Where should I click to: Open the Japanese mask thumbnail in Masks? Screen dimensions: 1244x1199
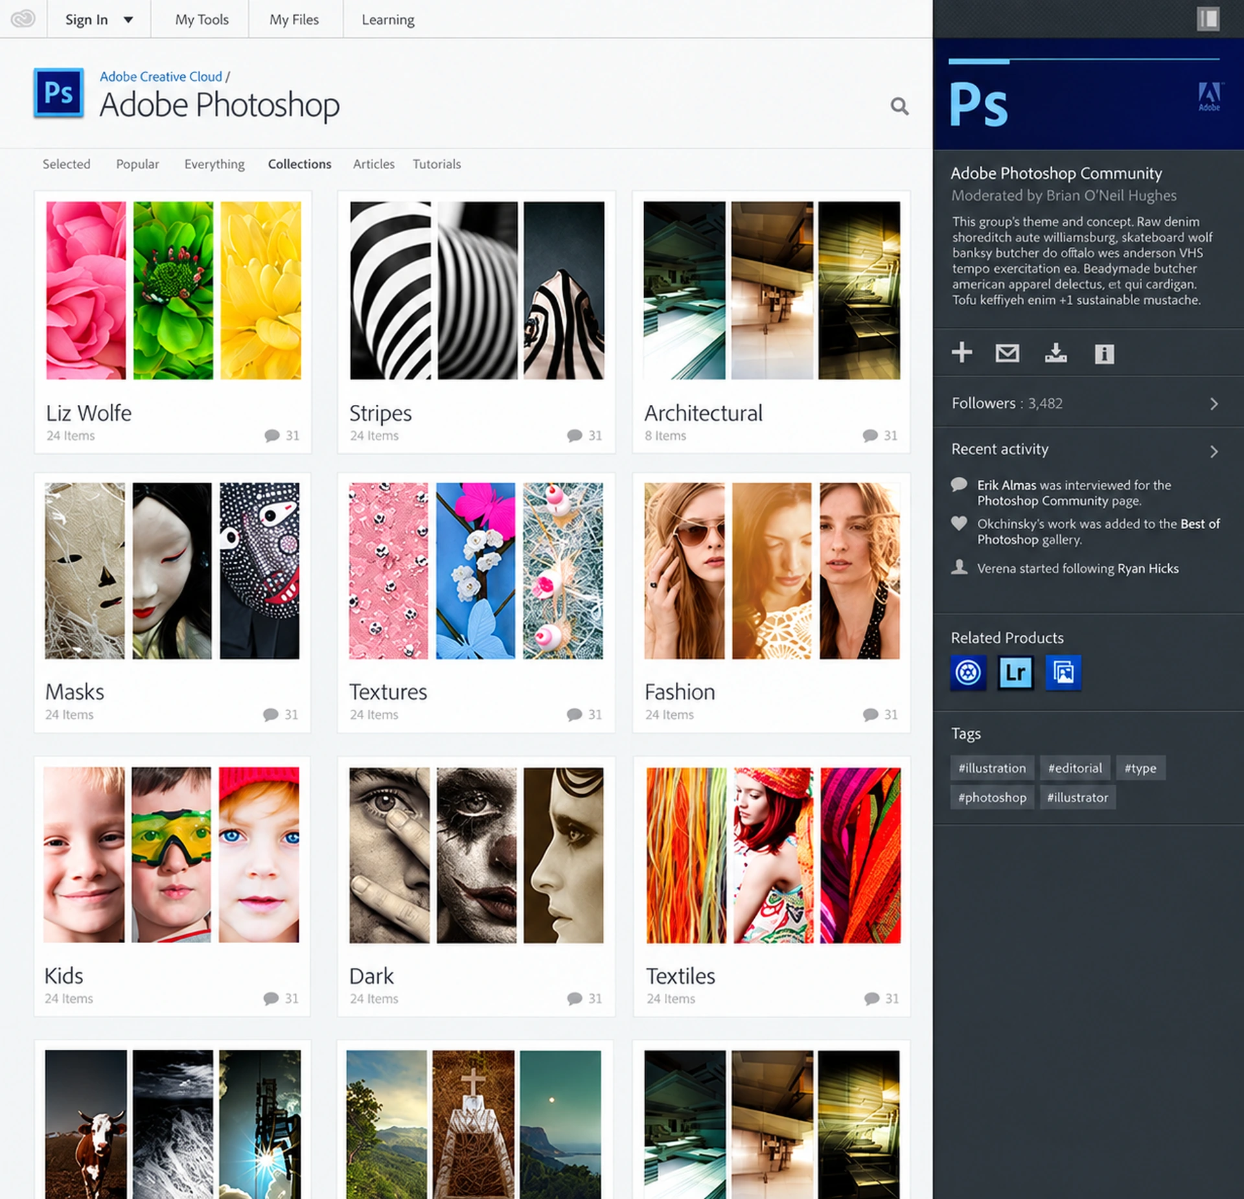[172, 571]
